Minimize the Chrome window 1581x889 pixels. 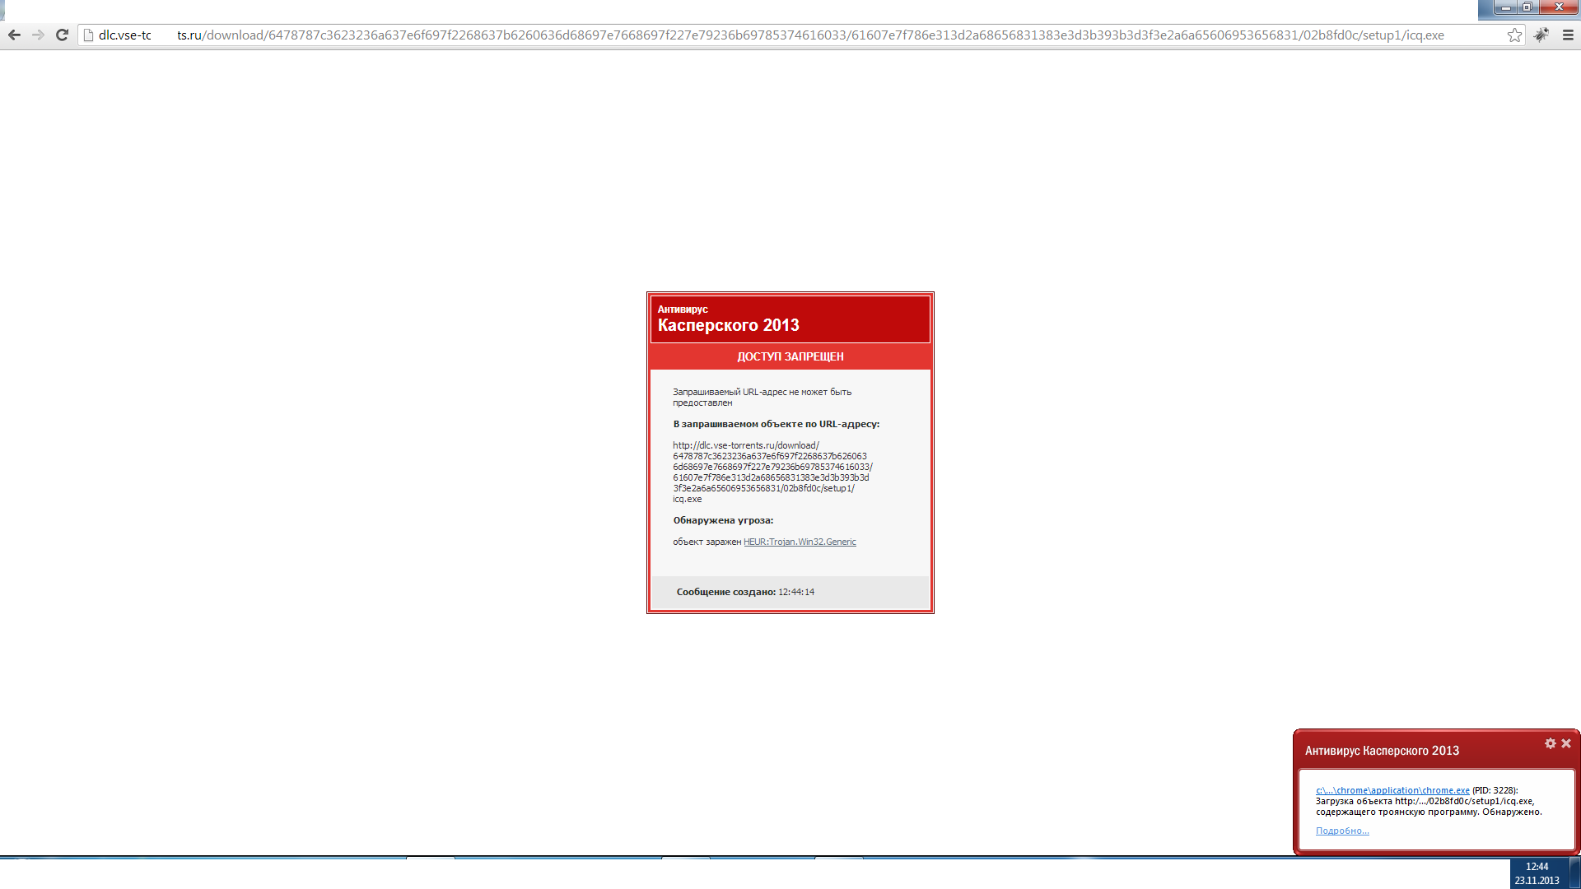click(x=1505, y=7)
